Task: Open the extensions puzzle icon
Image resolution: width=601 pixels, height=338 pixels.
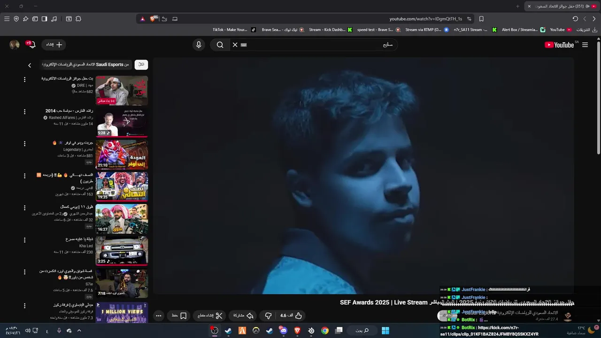Action: (x=78, y=19)
